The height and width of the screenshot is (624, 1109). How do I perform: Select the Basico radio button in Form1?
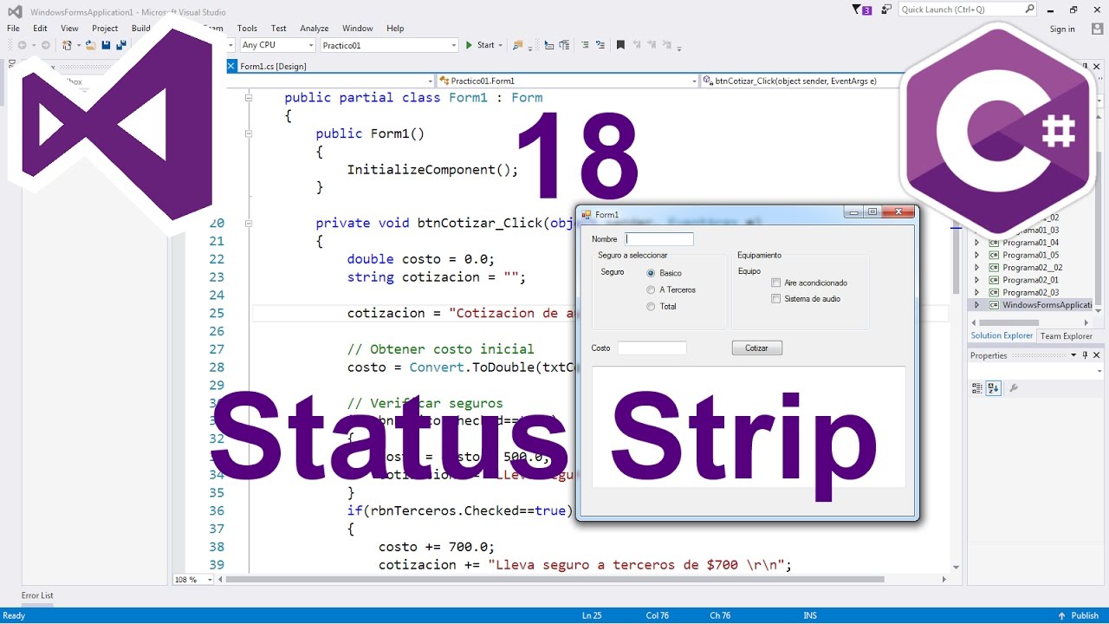651,273
